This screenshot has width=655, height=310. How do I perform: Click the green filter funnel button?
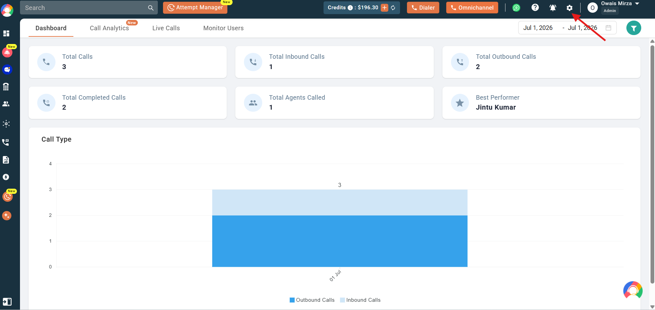[634, 28]
